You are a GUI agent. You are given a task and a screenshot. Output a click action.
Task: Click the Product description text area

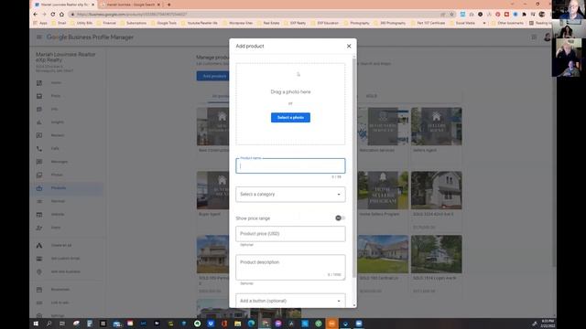(290, 267)
